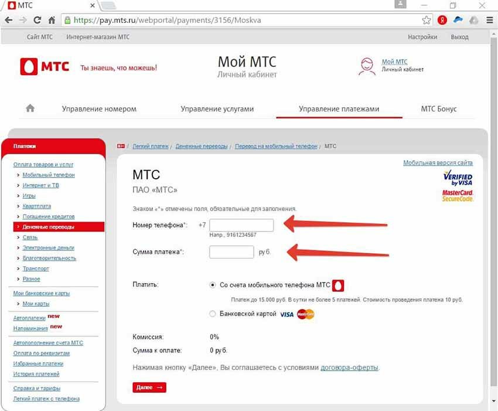
Task: Expand Мобильный телефон category
Action: pos(49,175)
